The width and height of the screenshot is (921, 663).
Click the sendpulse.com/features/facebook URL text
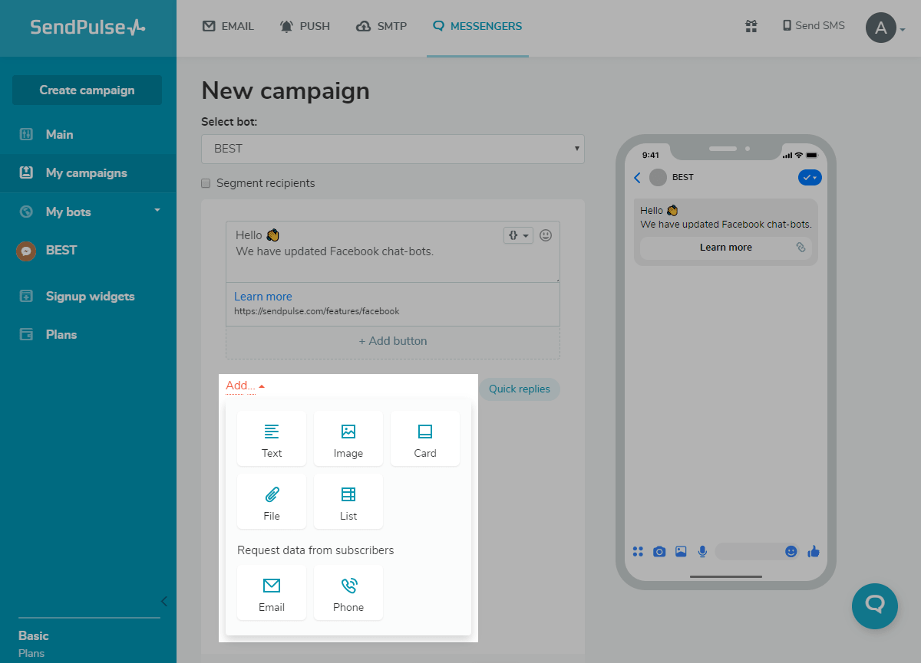(x=317, y=311)
